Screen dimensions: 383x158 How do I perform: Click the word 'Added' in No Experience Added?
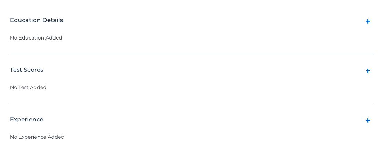click(x=56, y=137)
